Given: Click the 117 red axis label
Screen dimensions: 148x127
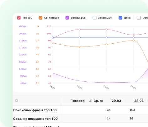Looking at the screenshot, I should click(49, 26).
